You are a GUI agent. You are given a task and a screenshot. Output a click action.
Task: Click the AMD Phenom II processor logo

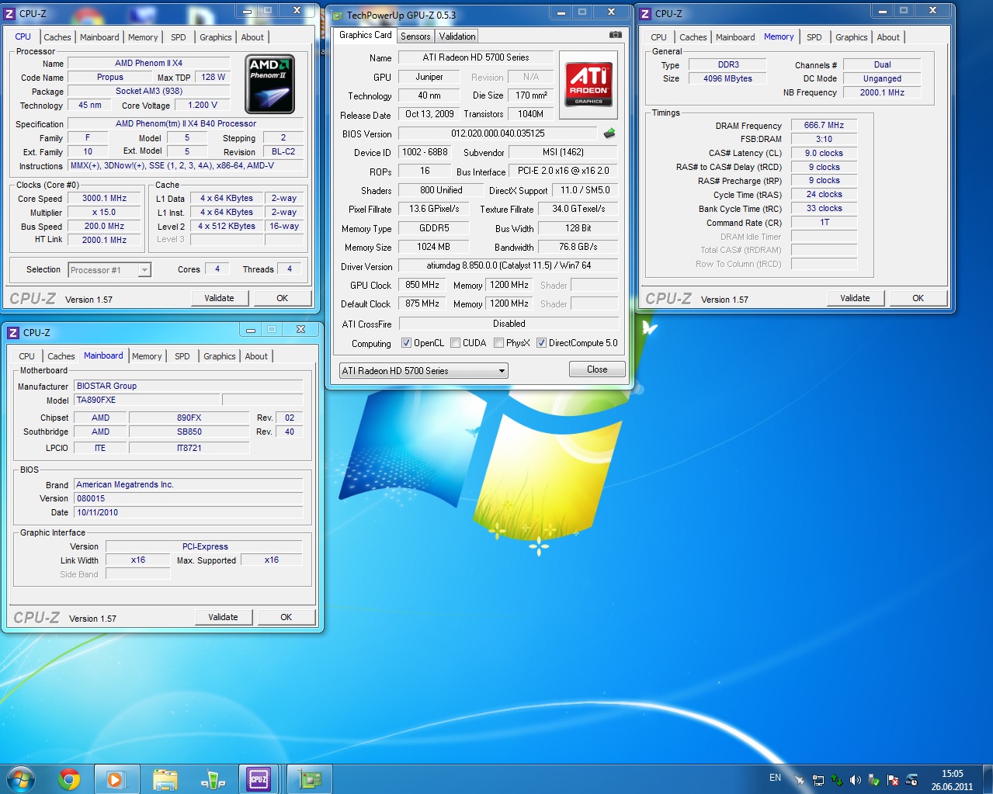point(269,84)
